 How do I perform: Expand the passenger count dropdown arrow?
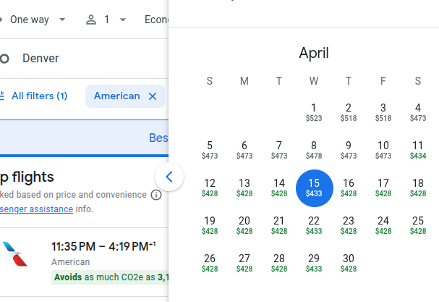pyautogui.click(x=122, y=20)
